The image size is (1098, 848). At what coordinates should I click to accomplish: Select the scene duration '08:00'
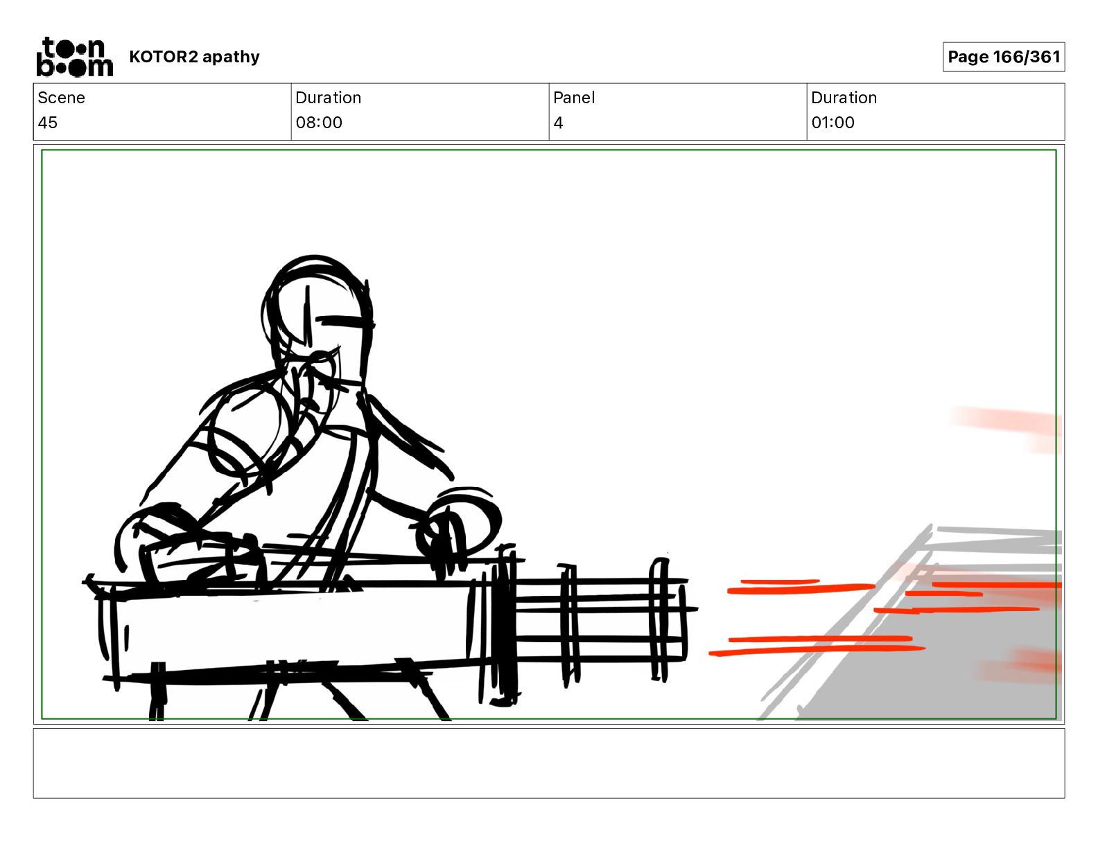tap(319, 123)
